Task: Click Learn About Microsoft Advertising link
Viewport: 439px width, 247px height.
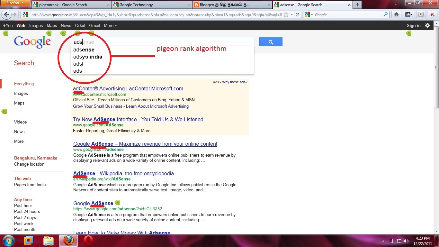Action: [x=157, y=106]
